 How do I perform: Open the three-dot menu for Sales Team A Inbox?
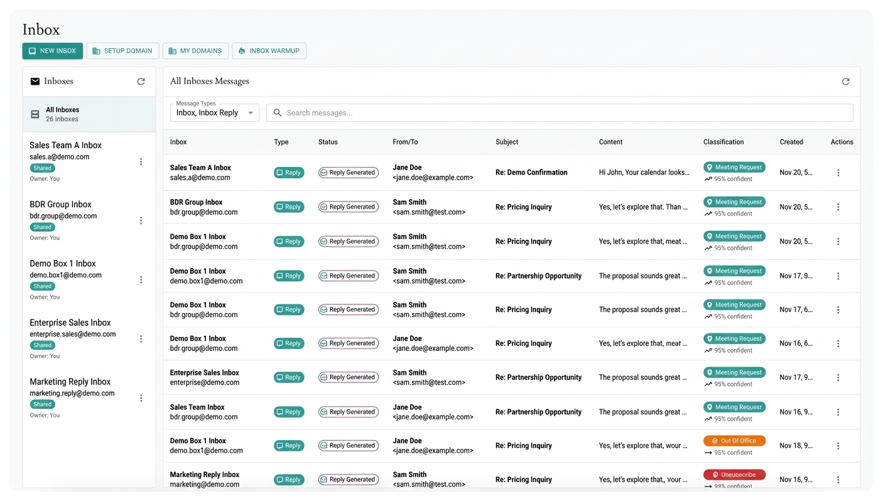coord(141,161)
